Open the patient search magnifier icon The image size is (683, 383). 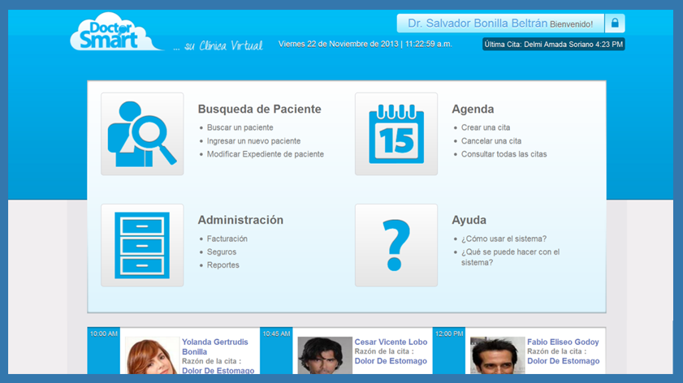pyautogui.click(x=142, y=134)
